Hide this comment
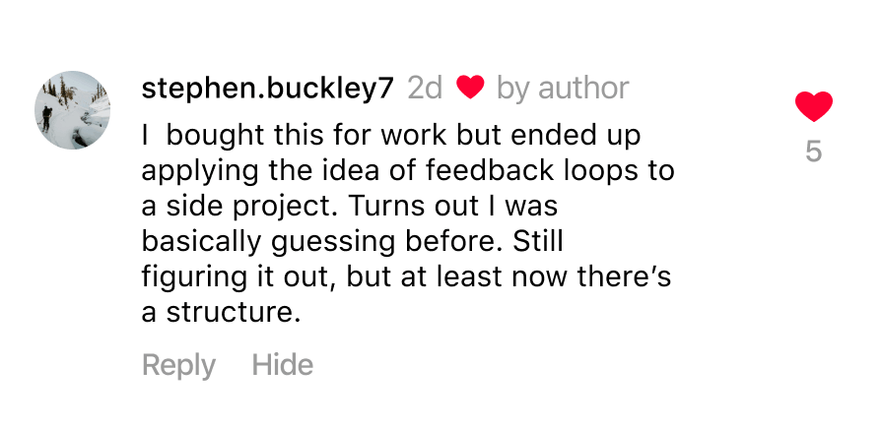 (x=282, y=365)
